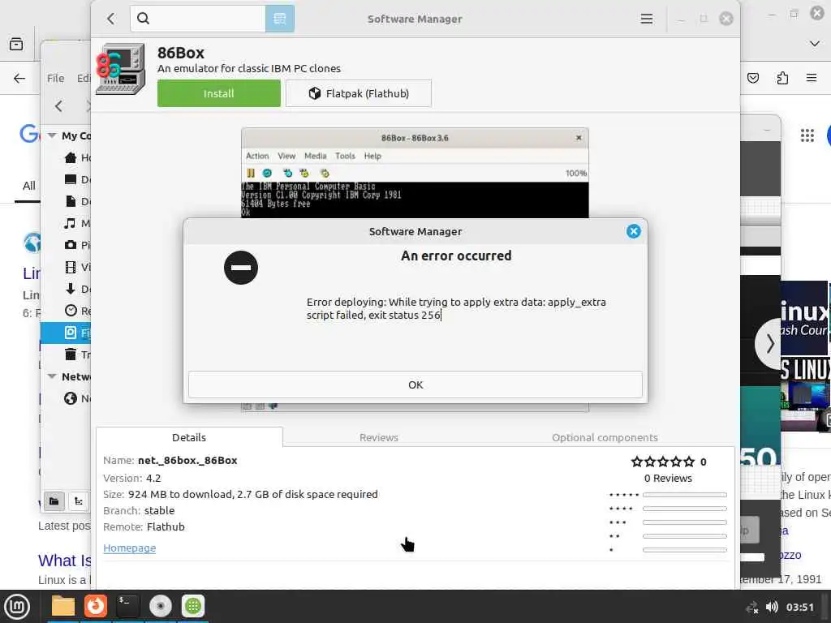The image size is (831, 623).
Task: Click the network icon in system tray
Action: (752, 607)
